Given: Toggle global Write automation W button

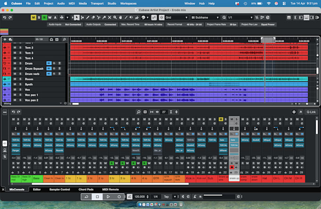Looking at the screenshot, I should click(x=50, y=17).
